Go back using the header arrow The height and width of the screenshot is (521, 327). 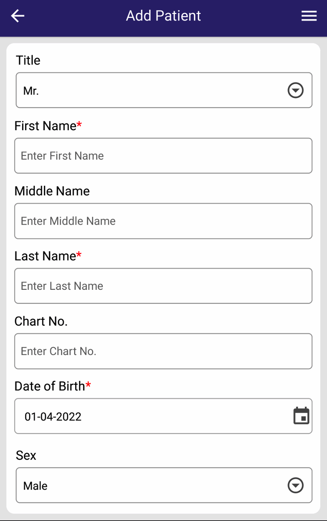[17, 16]
